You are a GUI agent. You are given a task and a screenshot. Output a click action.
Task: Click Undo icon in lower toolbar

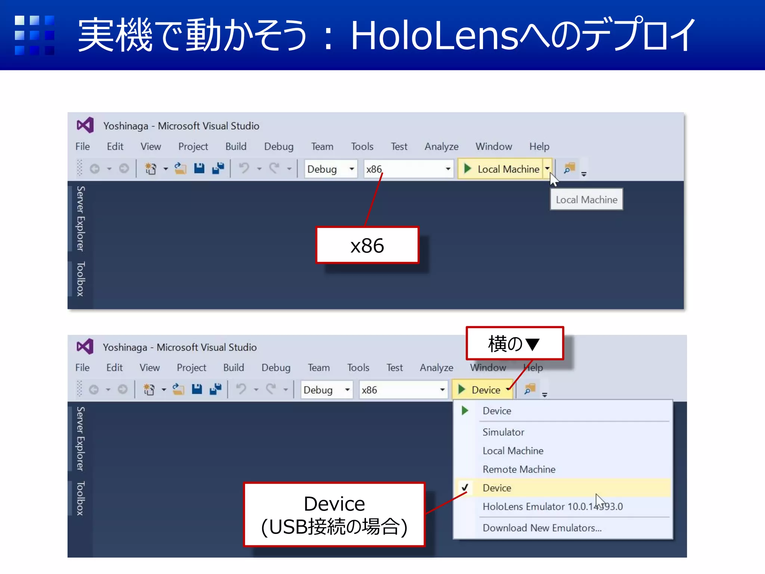pyautogui.click(x=241, y=389)
